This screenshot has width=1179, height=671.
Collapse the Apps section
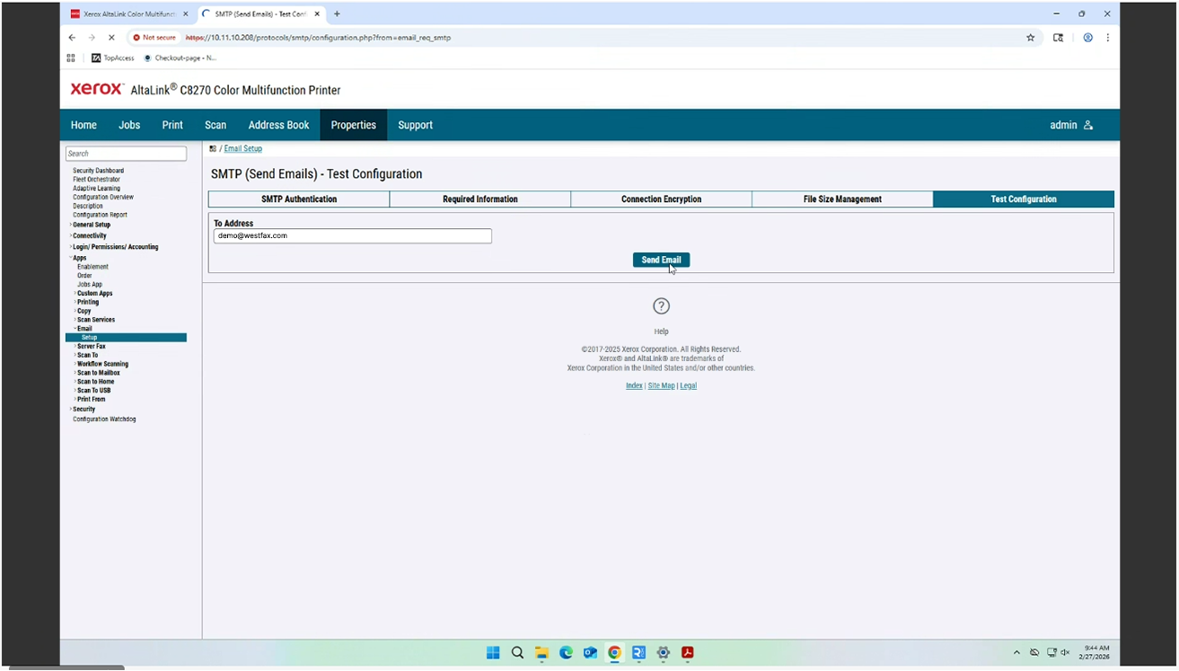[79, 258]
